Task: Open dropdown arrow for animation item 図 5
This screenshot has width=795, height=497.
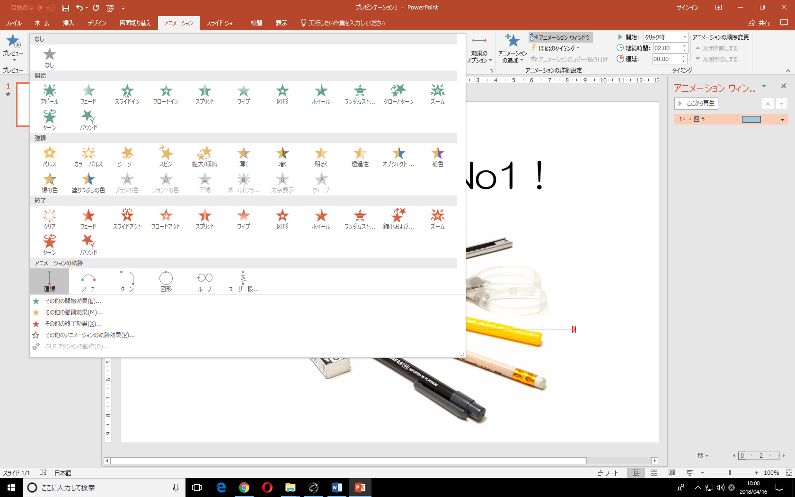Action: click(782, 119)
